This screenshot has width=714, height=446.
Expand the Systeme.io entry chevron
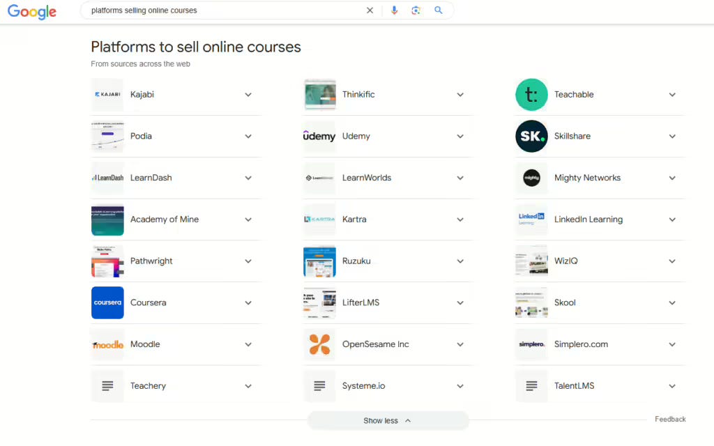[x=460, y=386]
